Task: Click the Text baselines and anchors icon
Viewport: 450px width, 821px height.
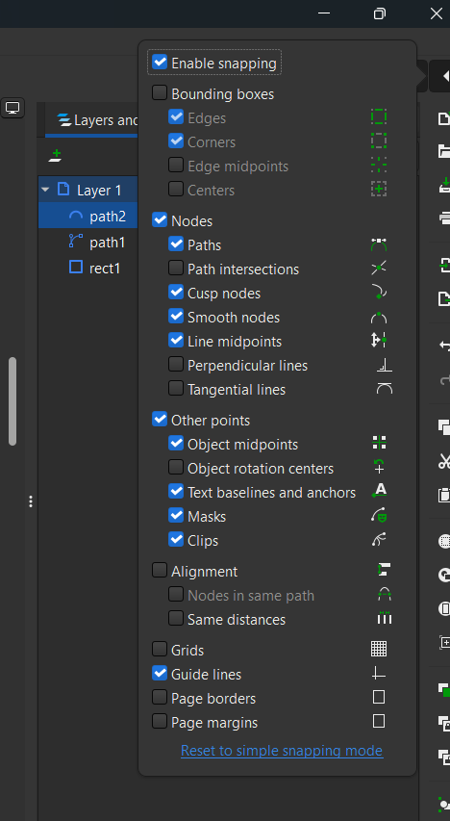Action: click(x=379, y=491)
